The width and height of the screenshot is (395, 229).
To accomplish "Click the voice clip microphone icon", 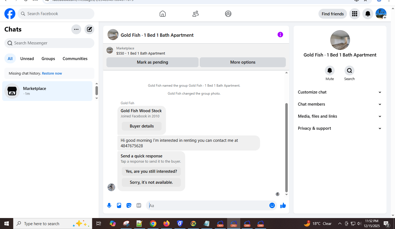I will coord(109,205).
